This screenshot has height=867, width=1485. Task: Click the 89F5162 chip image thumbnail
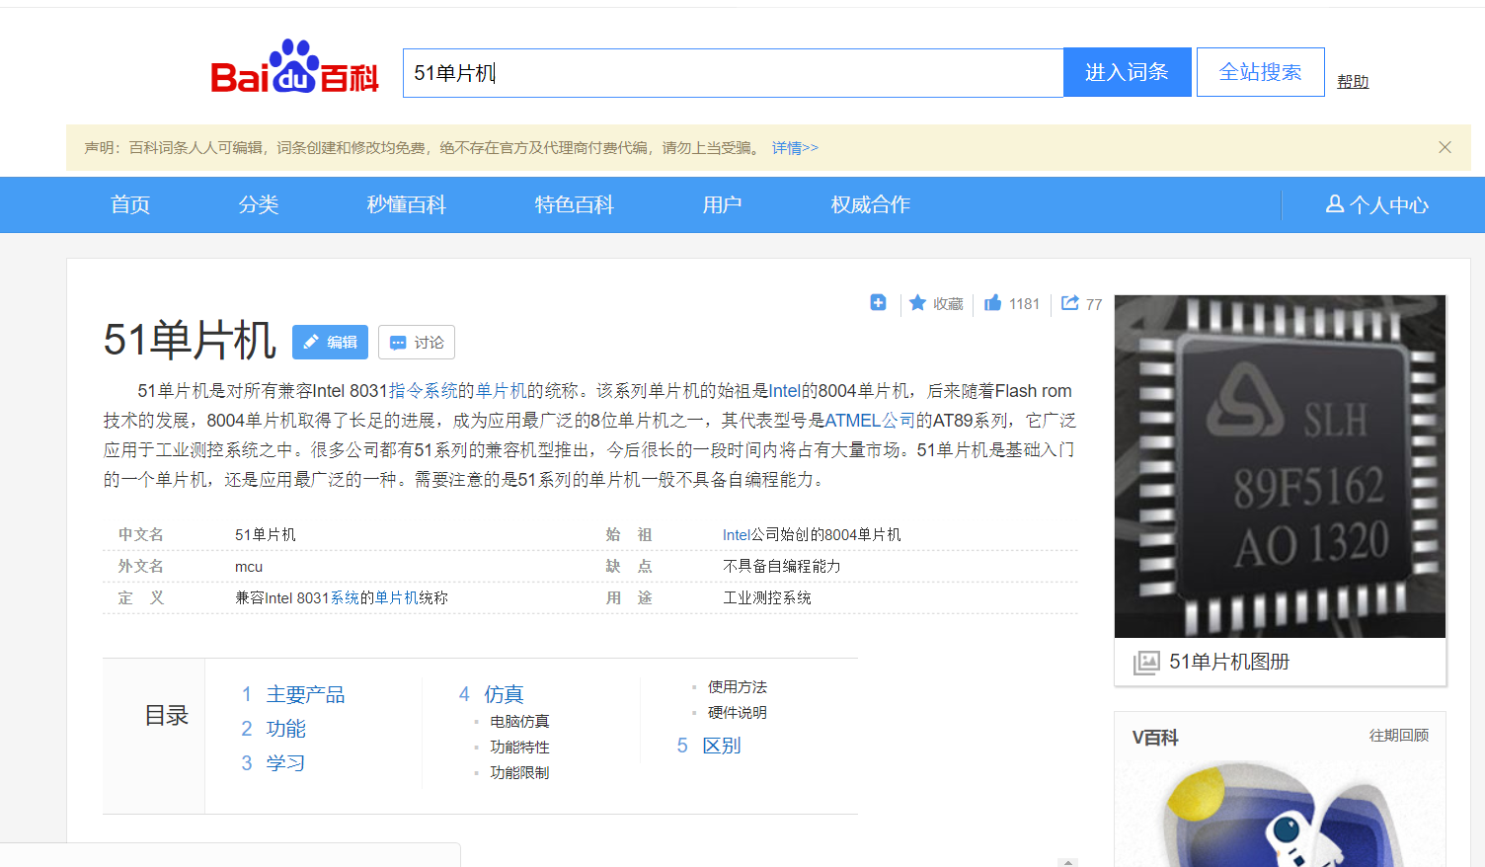coord(1280,466)
